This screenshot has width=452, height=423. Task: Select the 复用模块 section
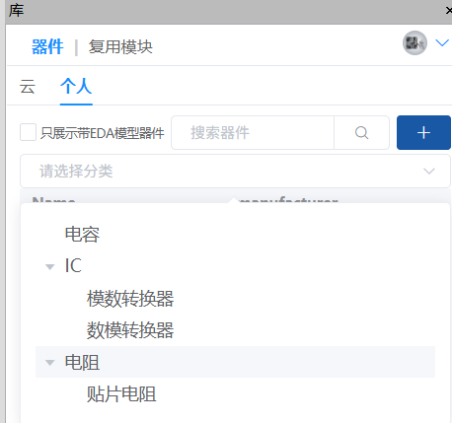coord(120,46)
